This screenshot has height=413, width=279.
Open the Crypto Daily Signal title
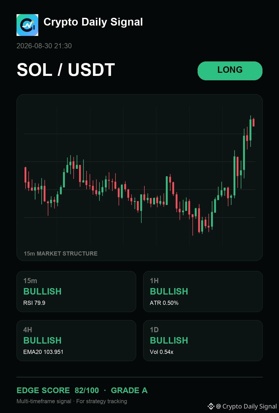point(93,22)
